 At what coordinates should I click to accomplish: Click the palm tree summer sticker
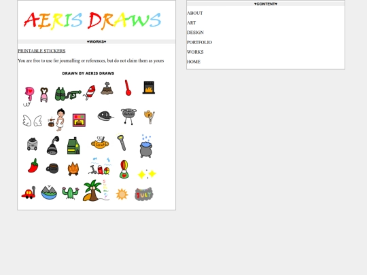tap(97, 190)
